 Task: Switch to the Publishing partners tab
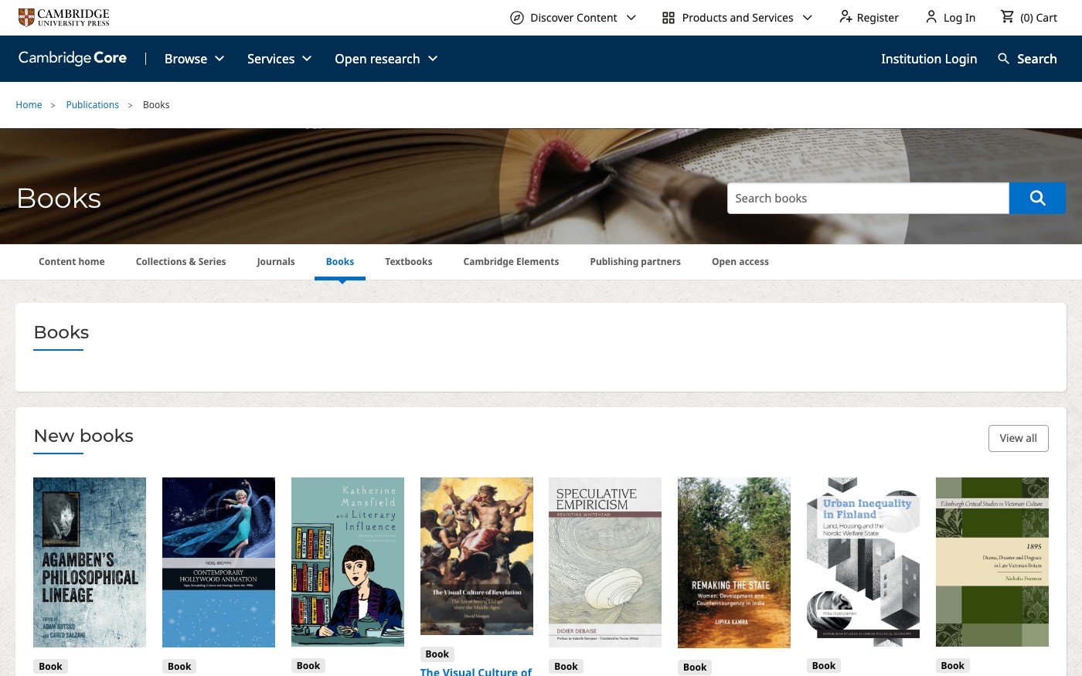[635, 262]
